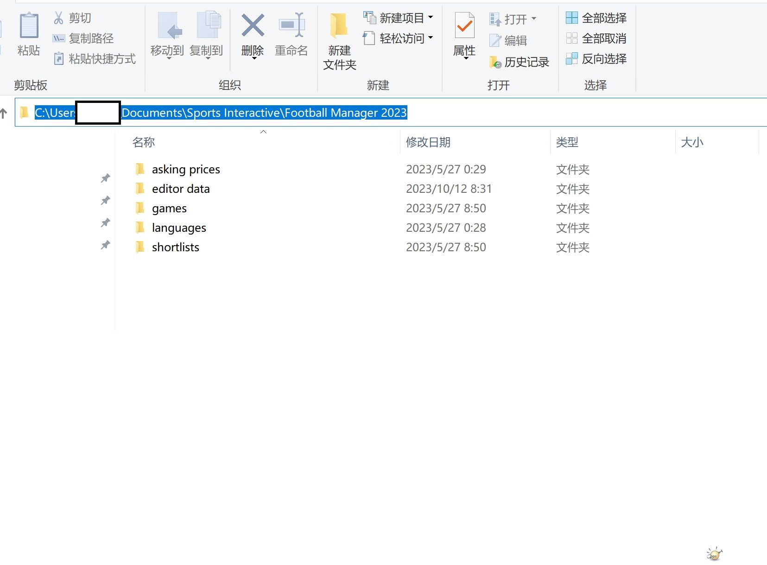Viewport: 767px width, 565px height.
Task: Click the Delete (删除) X icon
Action: pyautogui.click(x=253, y=25)
